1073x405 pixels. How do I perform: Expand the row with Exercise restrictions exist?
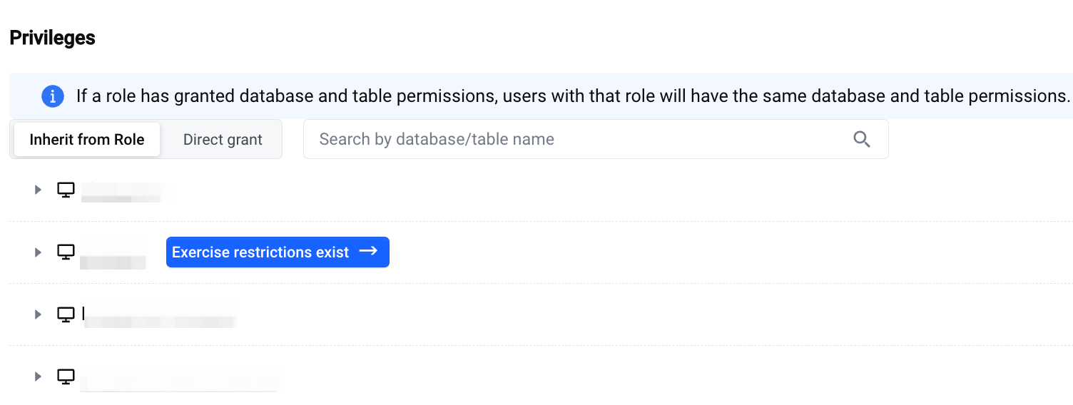pyautogui.click(x=38, y=252)
